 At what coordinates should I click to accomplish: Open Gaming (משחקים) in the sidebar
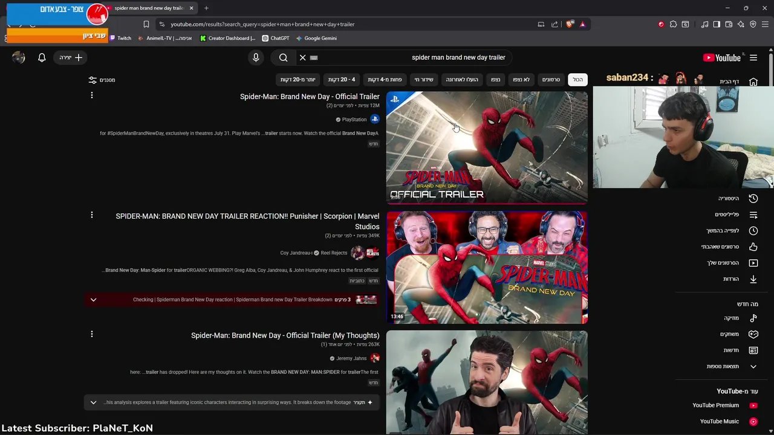click(x=739, y=334)
